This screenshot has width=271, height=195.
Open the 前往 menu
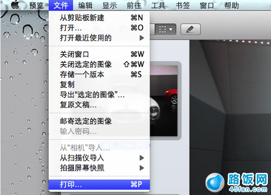click(134, 5)
